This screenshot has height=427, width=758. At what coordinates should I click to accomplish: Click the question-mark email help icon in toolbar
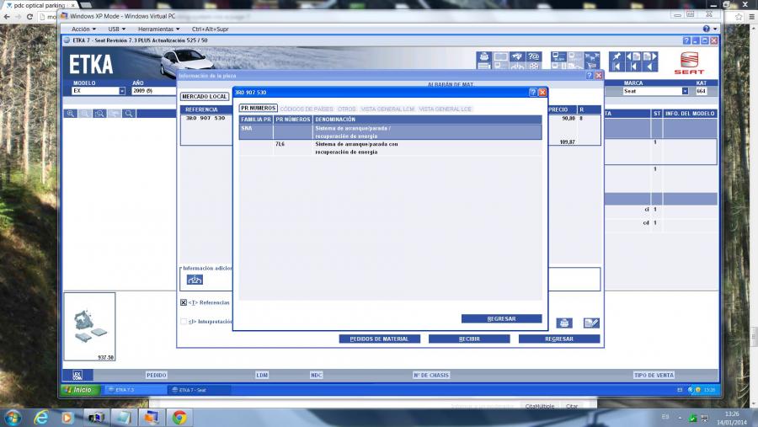pos(534,56)
